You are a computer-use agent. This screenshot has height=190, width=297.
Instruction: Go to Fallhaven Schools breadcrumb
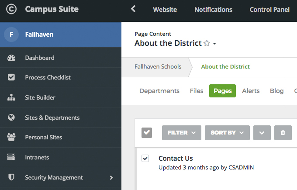(158, 67)
